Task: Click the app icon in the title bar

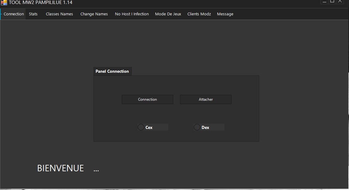Action: (x=4, y=2)
